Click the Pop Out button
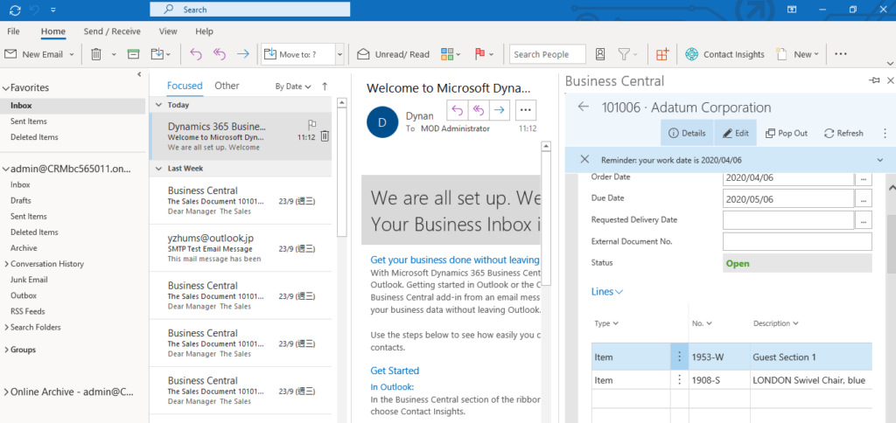The image size is (896, 423). click(786, 134)
